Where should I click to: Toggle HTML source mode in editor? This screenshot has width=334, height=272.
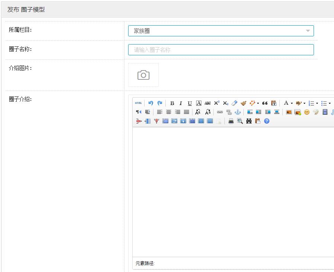pos(138,103)
